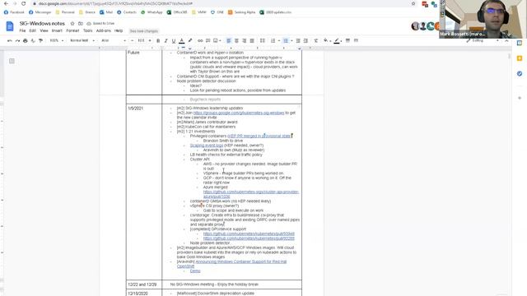The height and width of the screenshot is (296, 527).
Task: Open the View menu
Action: tap(44, 31)
